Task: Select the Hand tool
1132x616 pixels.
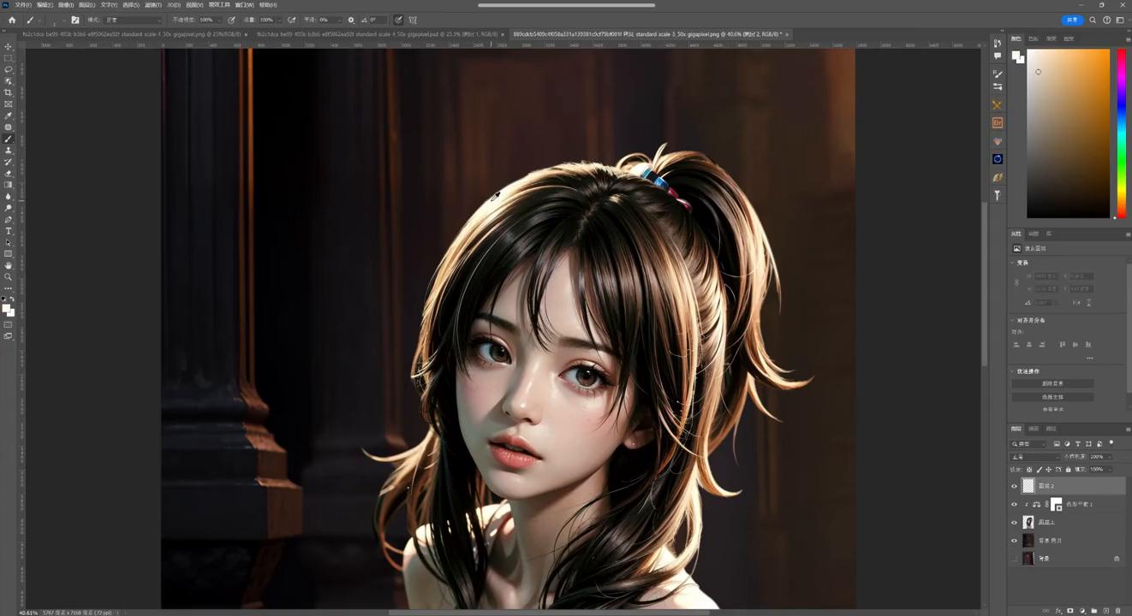Action: point(9,265)
